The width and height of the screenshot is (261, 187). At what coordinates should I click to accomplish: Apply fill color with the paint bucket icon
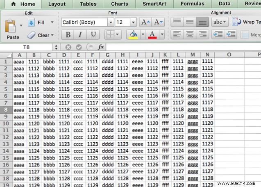tap(133, 34)
